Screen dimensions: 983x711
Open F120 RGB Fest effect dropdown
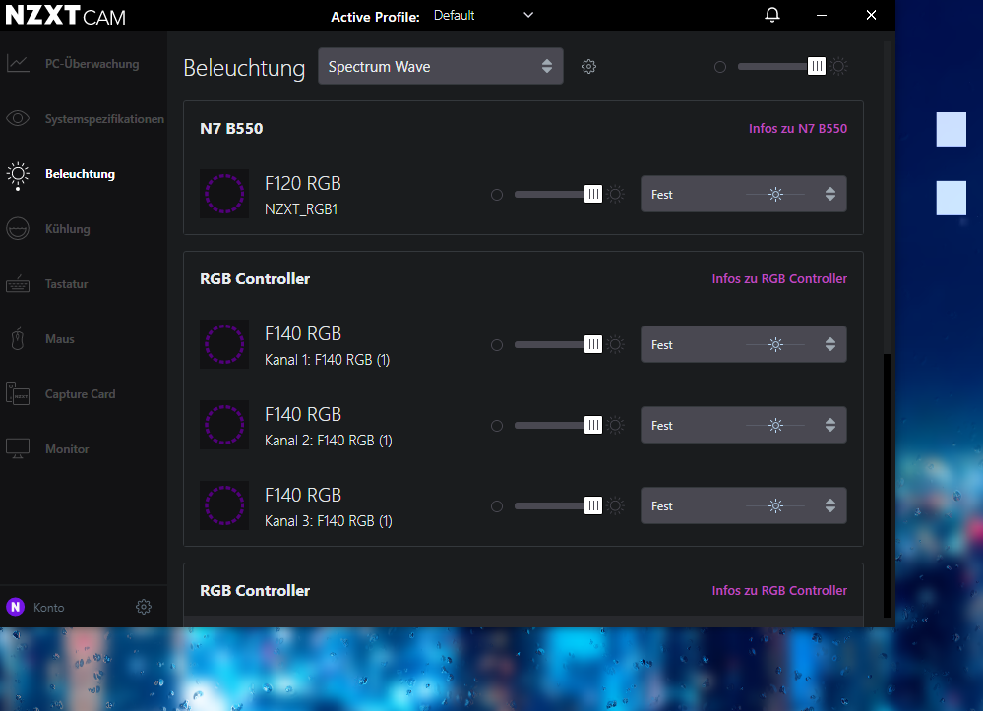744,194
